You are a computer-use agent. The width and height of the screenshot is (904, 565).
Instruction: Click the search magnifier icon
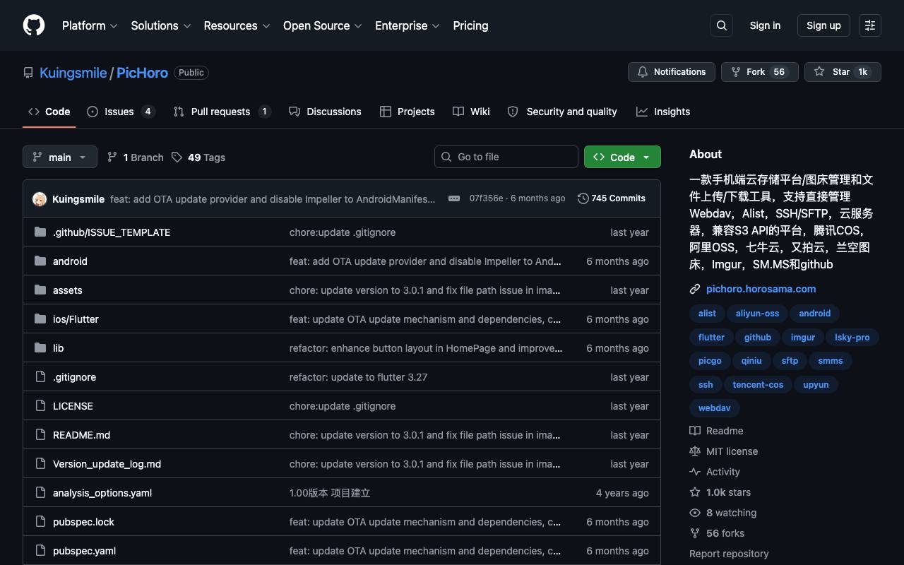pyautogui.click(x=722, y=25)
